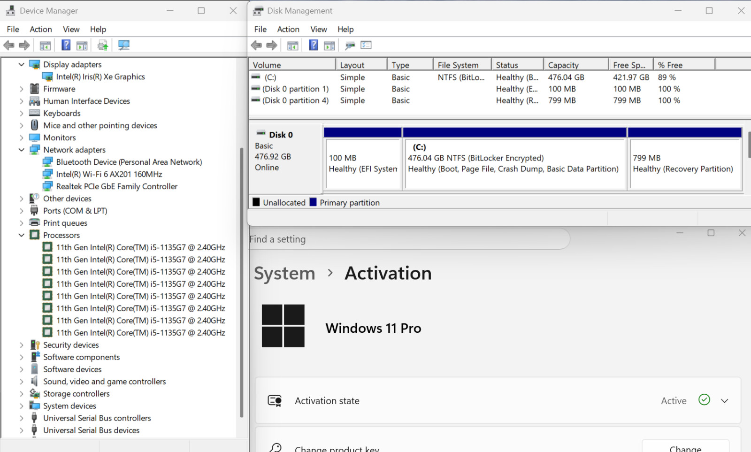Open the Help menu in Disk Management
The image size is (751, 452).
[x=345, y=29]
